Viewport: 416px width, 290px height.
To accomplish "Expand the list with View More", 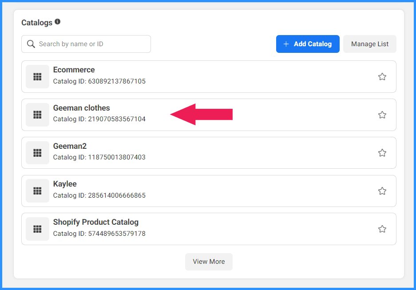I will [x=209, y=262].
